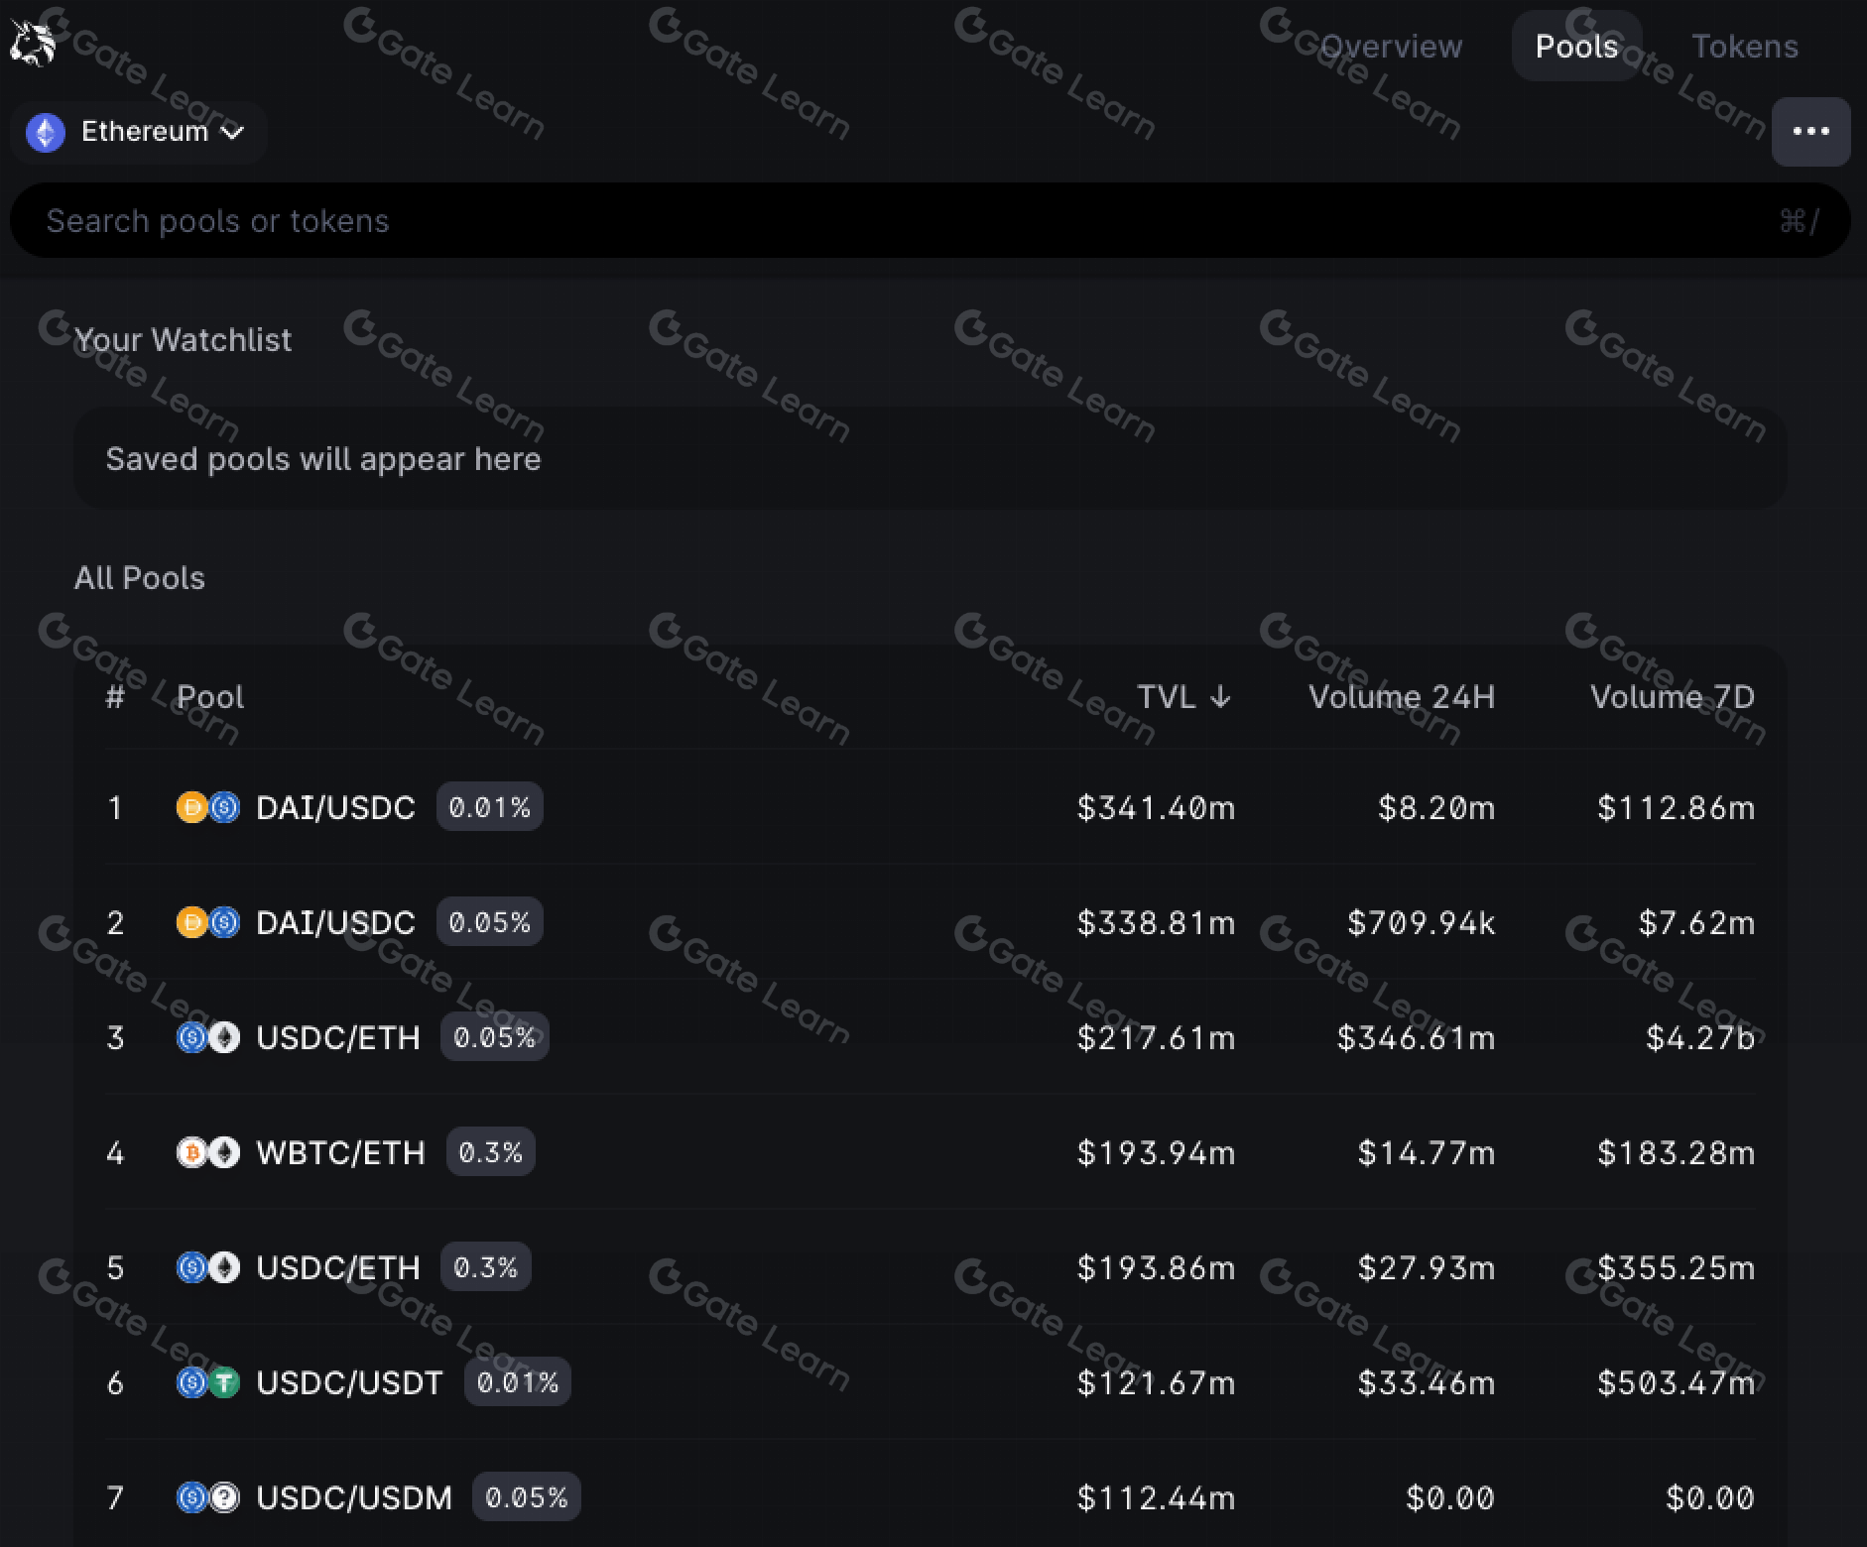Switch to the Overview tab
The height and width of the screenshot is (1547, 1867).
point(1391,47)
